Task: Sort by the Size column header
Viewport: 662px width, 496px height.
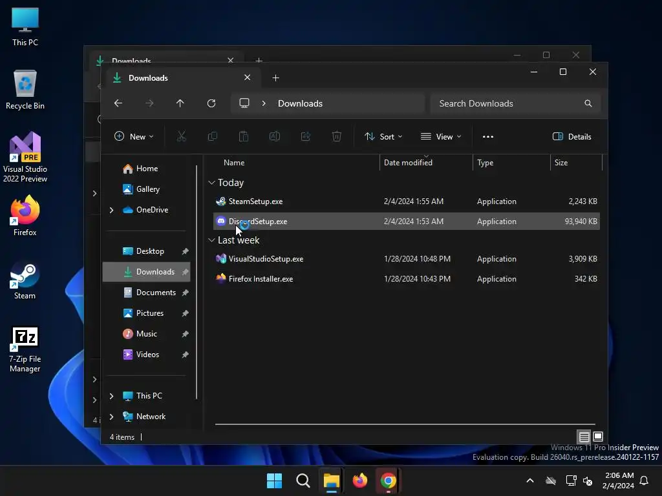Action: point(561,163)
